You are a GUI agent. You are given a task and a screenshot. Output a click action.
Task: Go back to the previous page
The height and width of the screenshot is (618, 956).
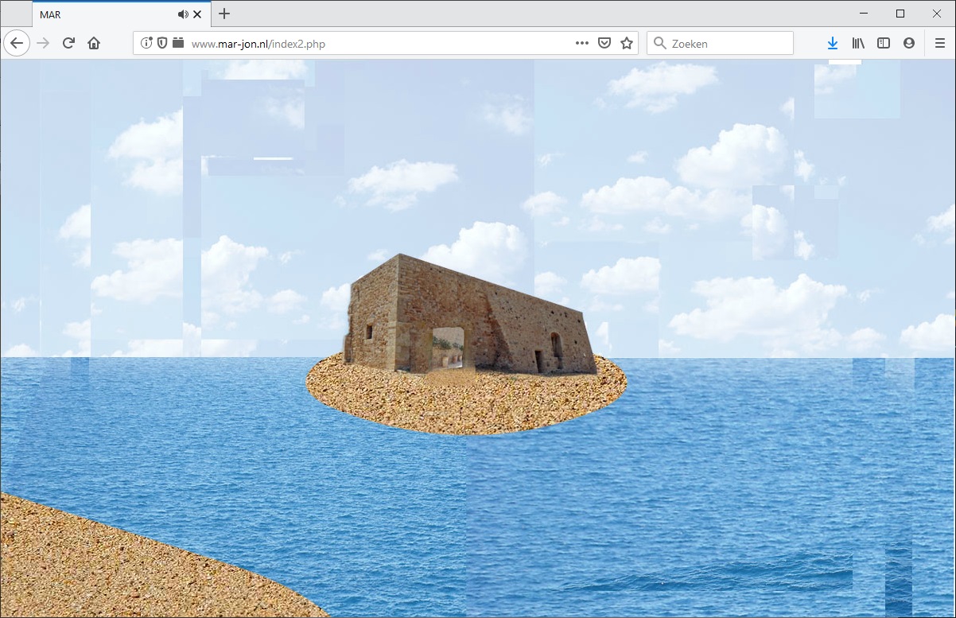[17, 43]
